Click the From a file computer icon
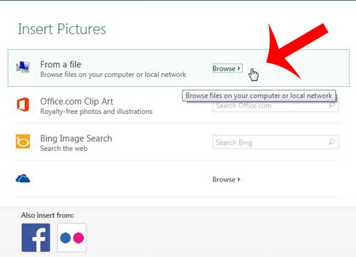This screenshot has height=257, width=356. 23,67
